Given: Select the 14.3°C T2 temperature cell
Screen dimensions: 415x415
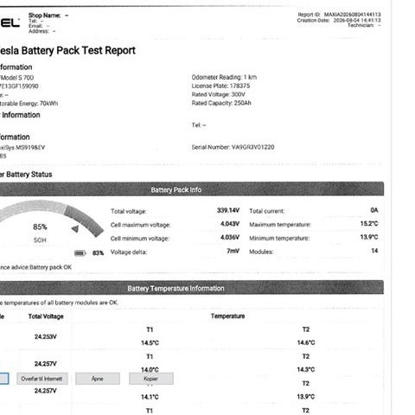Looking at the screenshot, I should coord(306,369).
